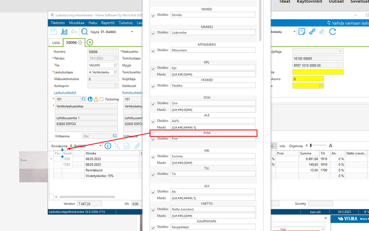The height and width of the screenshot is (231, 369).
Task: Toggle the OVH column checkbox
Action: pos(153,104)
